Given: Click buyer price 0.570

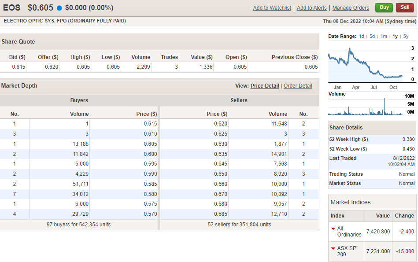Looking at the screenshot, I should coord(150,214).
